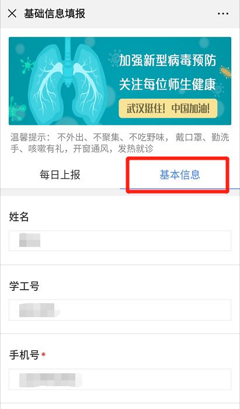This screenshot has height=409, width=240.
Task: Click the 手机号 input field
Action: click(120, 379)
